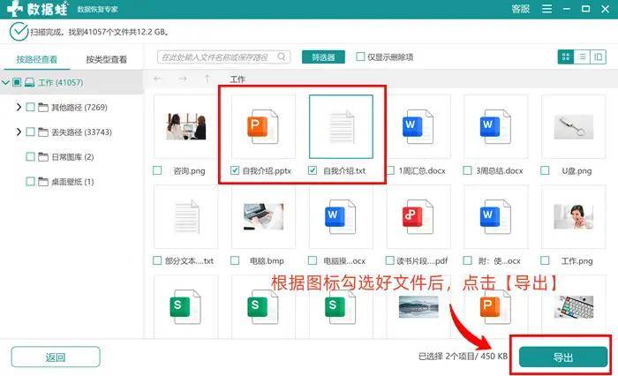
Task: Click the search magnifier icon
Action: tap(282, 56)
